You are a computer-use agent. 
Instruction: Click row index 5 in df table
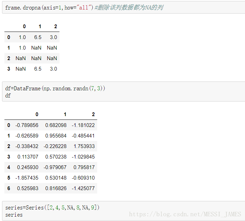click(9, 178)
